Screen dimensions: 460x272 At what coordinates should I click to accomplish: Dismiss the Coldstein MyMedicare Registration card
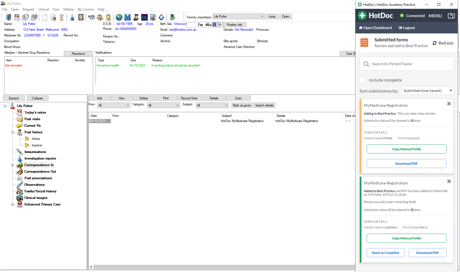(x=449, y=181)
